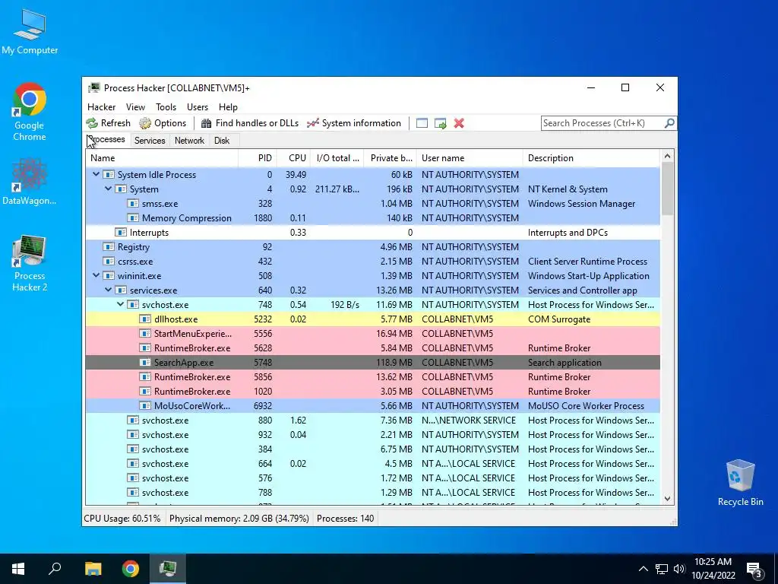
Task: Open Chrome from the taskbar
Action: click(131, 569)
